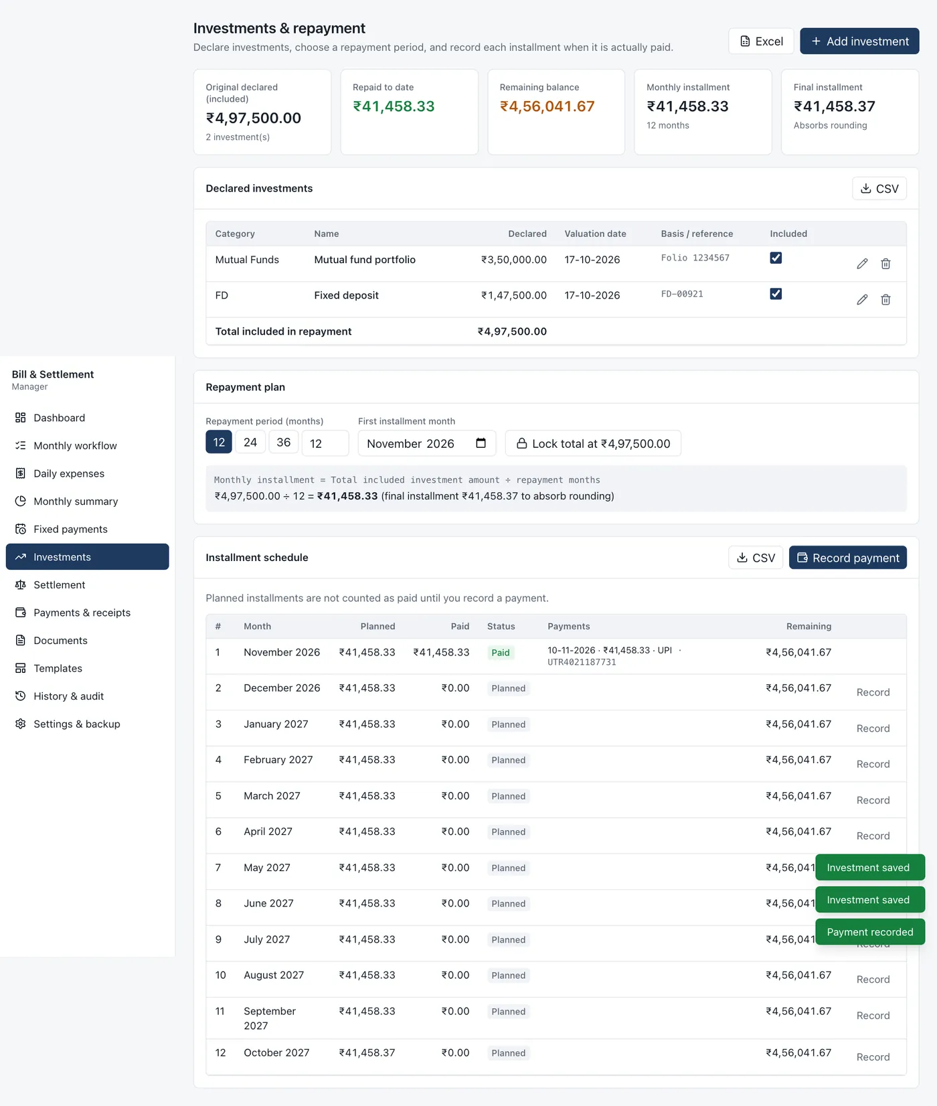Record payment for February 2027
Image resolution: width=937 pixels, height=1106 pixels.
873,764
